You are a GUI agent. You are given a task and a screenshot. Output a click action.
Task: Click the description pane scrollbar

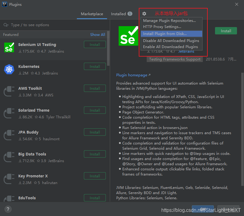[242, 129]
